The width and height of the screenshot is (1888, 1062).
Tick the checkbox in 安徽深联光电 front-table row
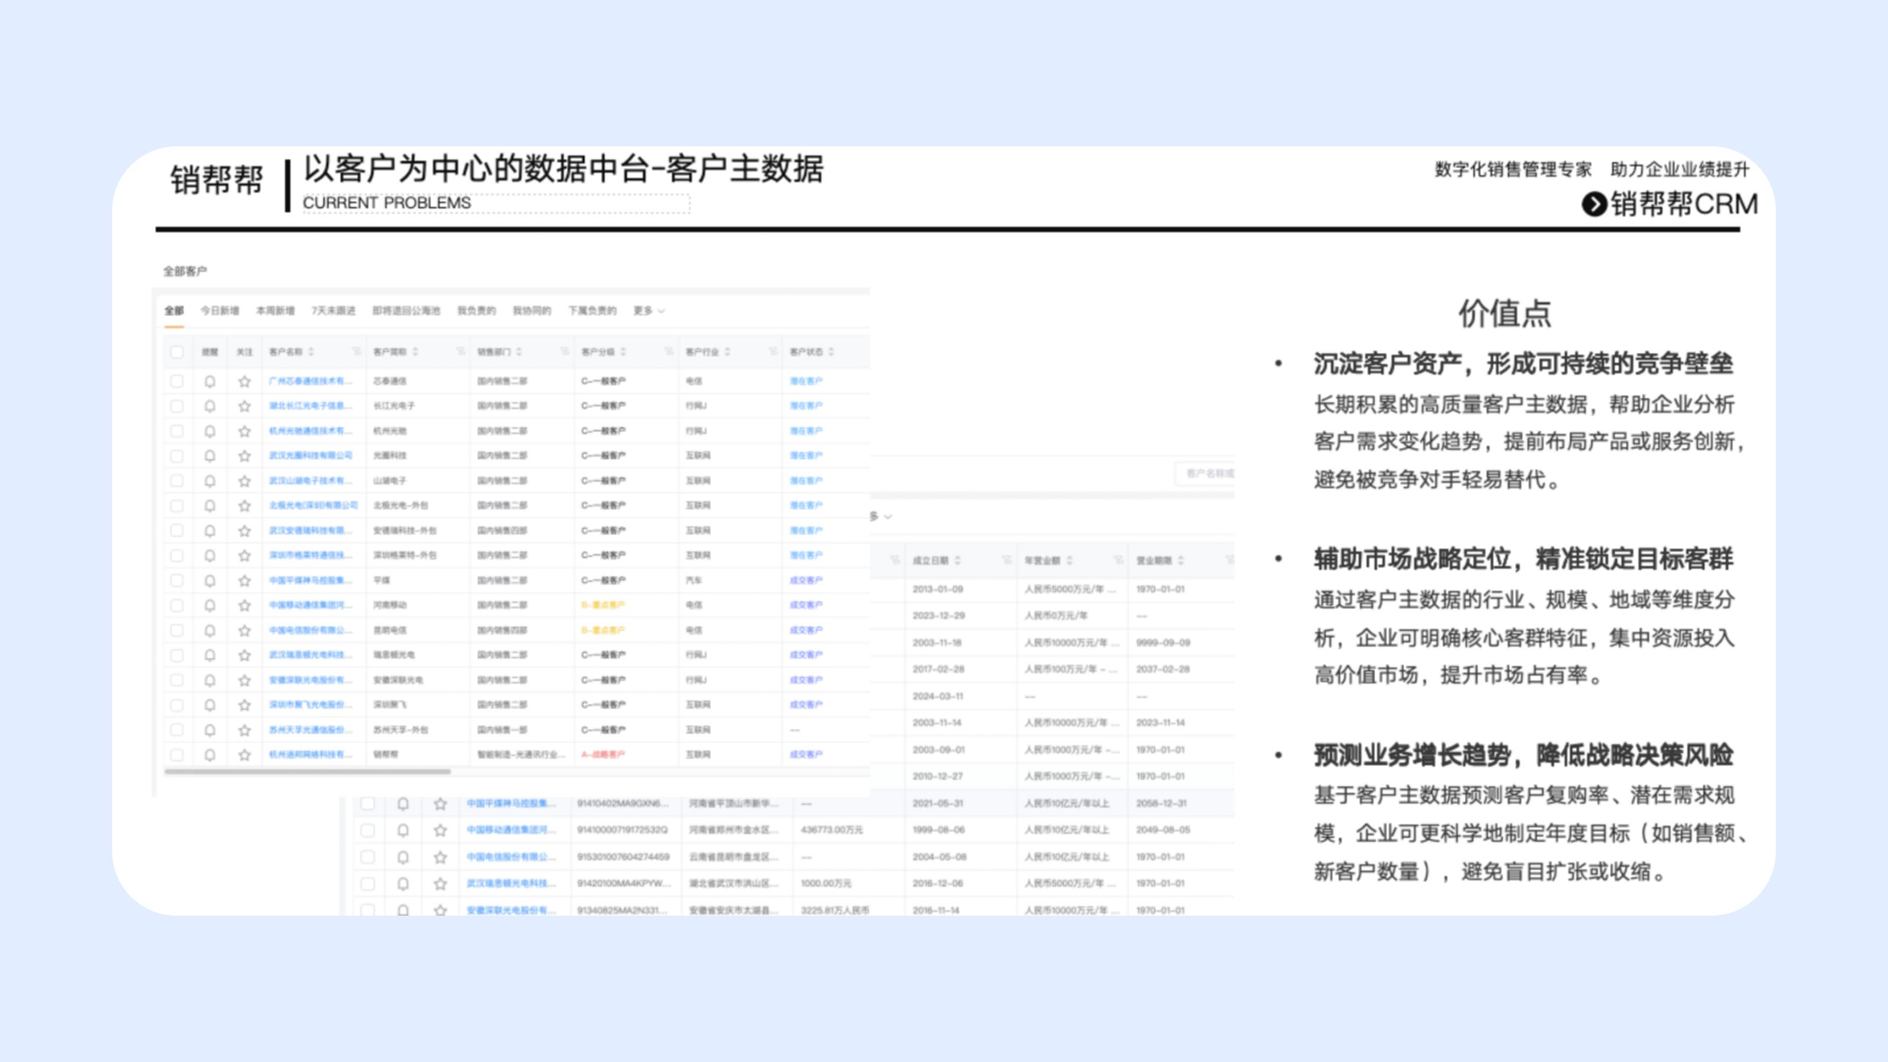click(176, 680)
